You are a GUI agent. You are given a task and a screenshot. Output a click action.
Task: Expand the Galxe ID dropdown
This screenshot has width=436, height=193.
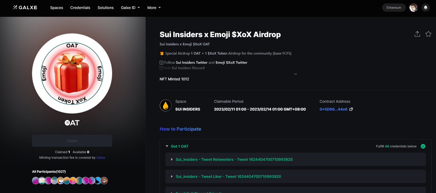(130, 8)
